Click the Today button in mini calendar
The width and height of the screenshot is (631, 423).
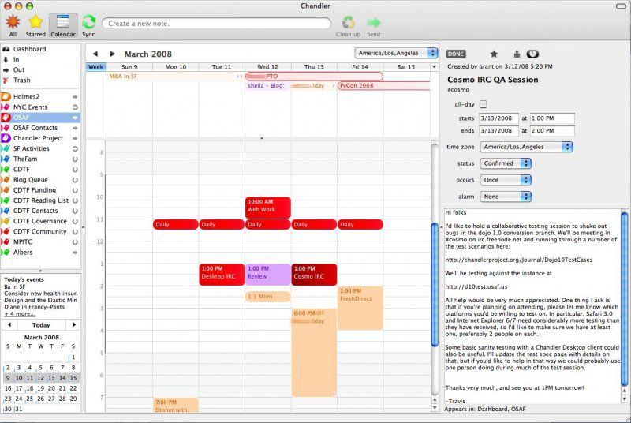pos(41,324)
